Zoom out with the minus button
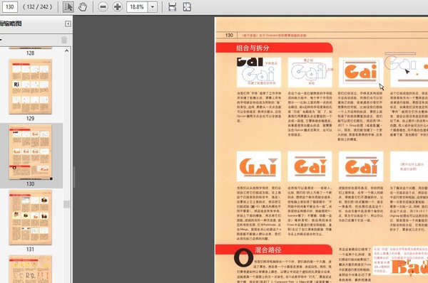Image resolution: width=428 pixels, height=283 pixels. pyautogui.click(x=103, y=7)
